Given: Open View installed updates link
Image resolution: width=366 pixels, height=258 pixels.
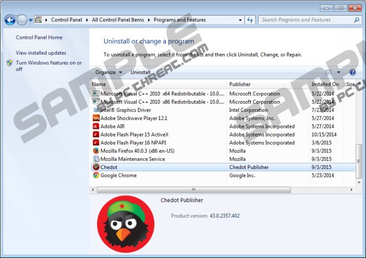Looking at the screenshot, I should point(41,53).
